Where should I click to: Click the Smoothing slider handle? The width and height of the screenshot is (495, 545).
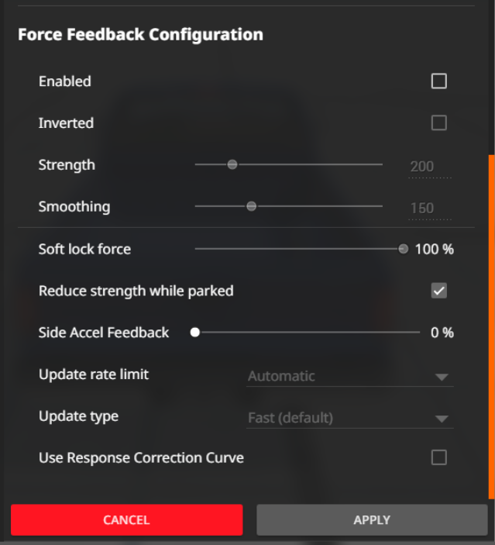(x=251, y=206)
